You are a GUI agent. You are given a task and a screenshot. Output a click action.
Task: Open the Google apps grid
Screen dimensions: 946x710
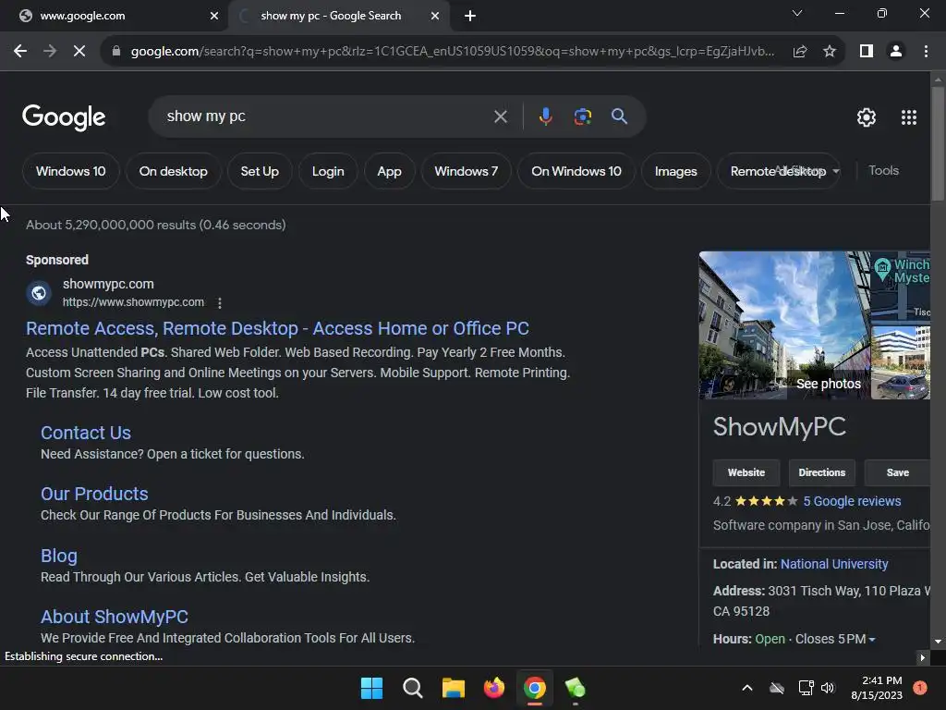point(909,117)
